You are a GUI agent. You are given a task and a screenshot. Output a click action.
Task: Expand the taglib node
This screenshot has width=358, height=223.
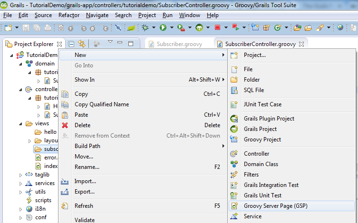click(x=20, y=175)
